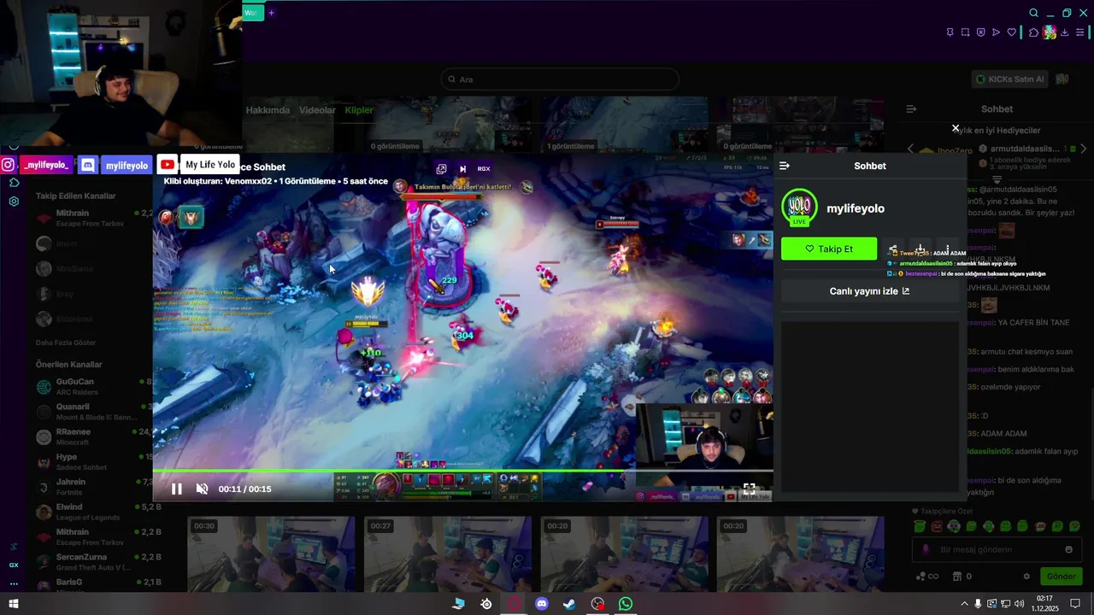The height and width of the screenshot is (615, 1094).
Task: Close the clip viewer overlay
Action: [956, 128]
